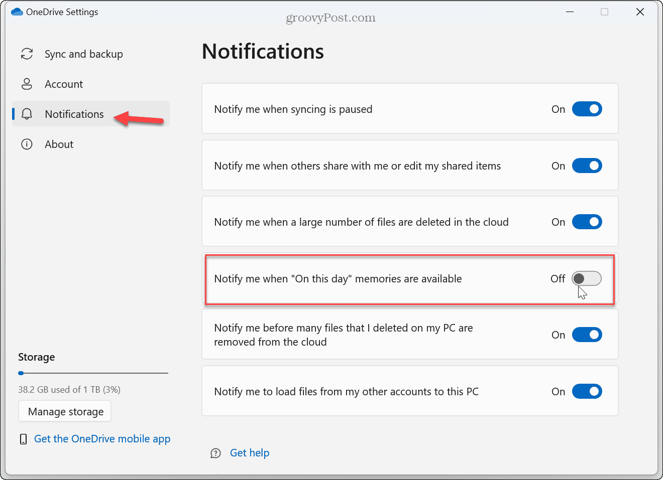Open the About page
The image size is (663, 480).
pos(59,144)
